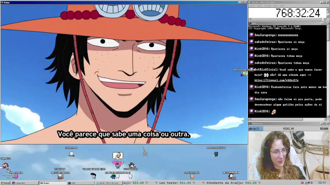
Task: Open the Arquivo menu in Notepad
Action: [x=252, y=6]
